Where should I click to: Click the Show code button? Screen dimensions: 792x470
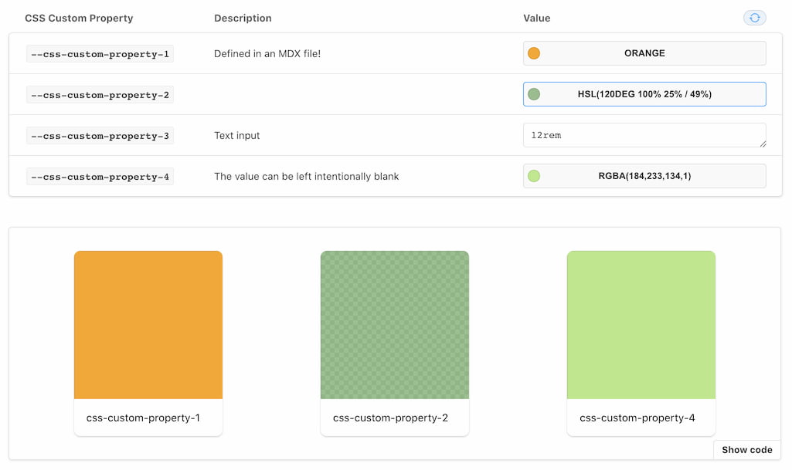pyautogui.click(x=747, y=449)
